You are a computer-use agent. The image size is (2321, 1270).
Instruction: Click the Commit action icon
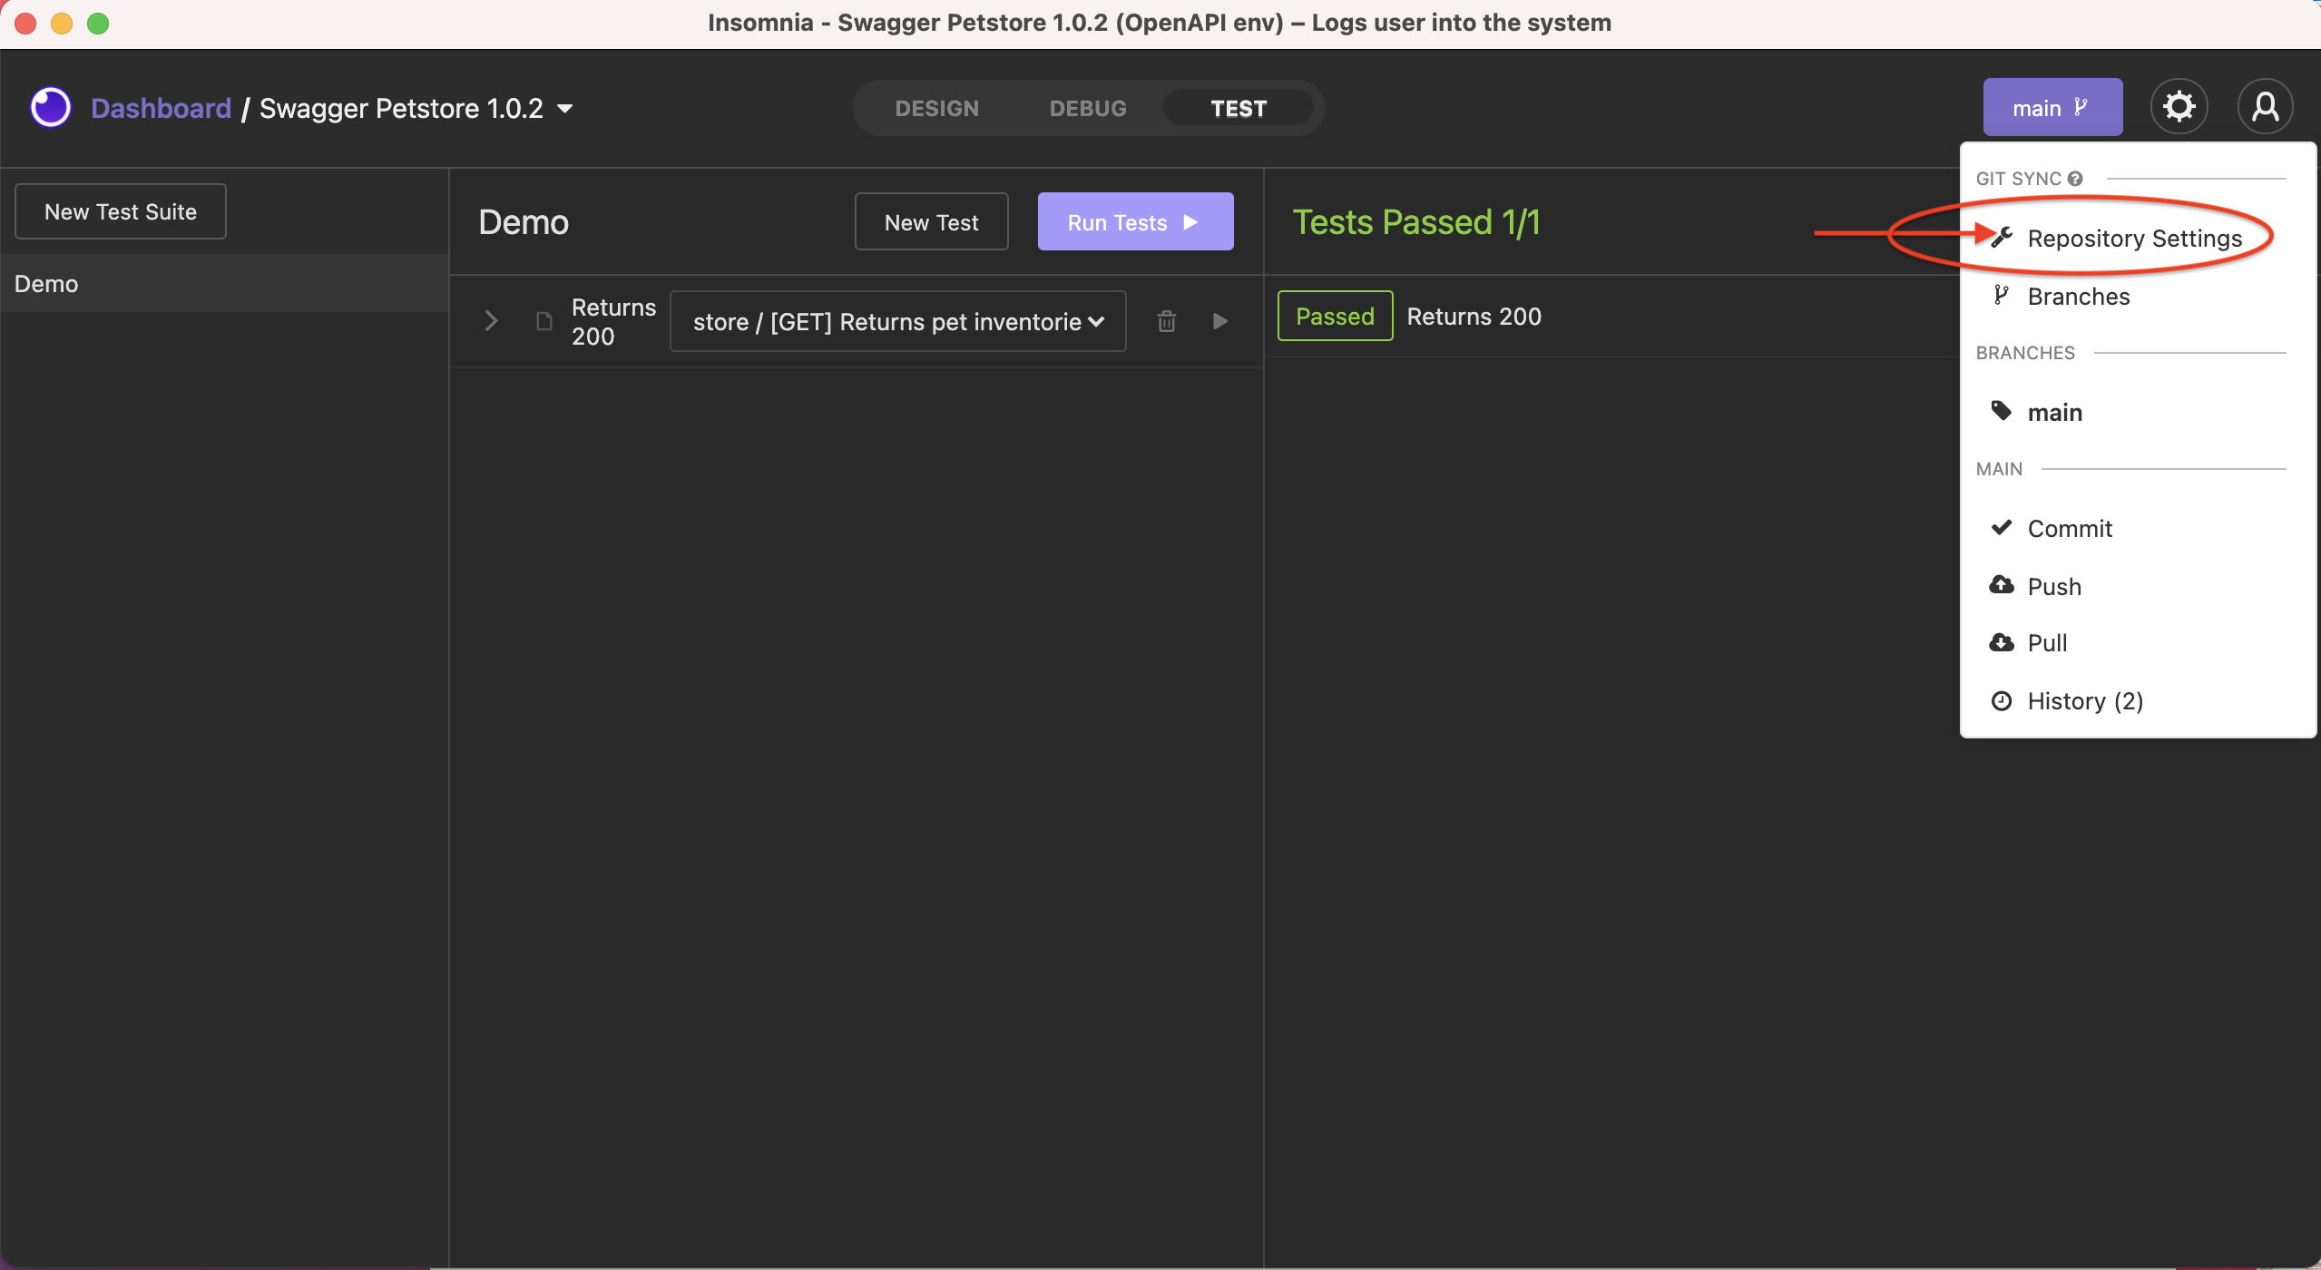(x=2002, y=528)
